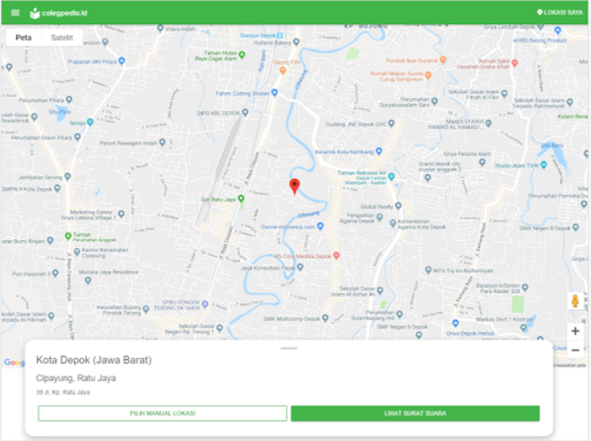
Task: Click the SMA Negeri 8 Depok pin
Action: coord(575,227)
